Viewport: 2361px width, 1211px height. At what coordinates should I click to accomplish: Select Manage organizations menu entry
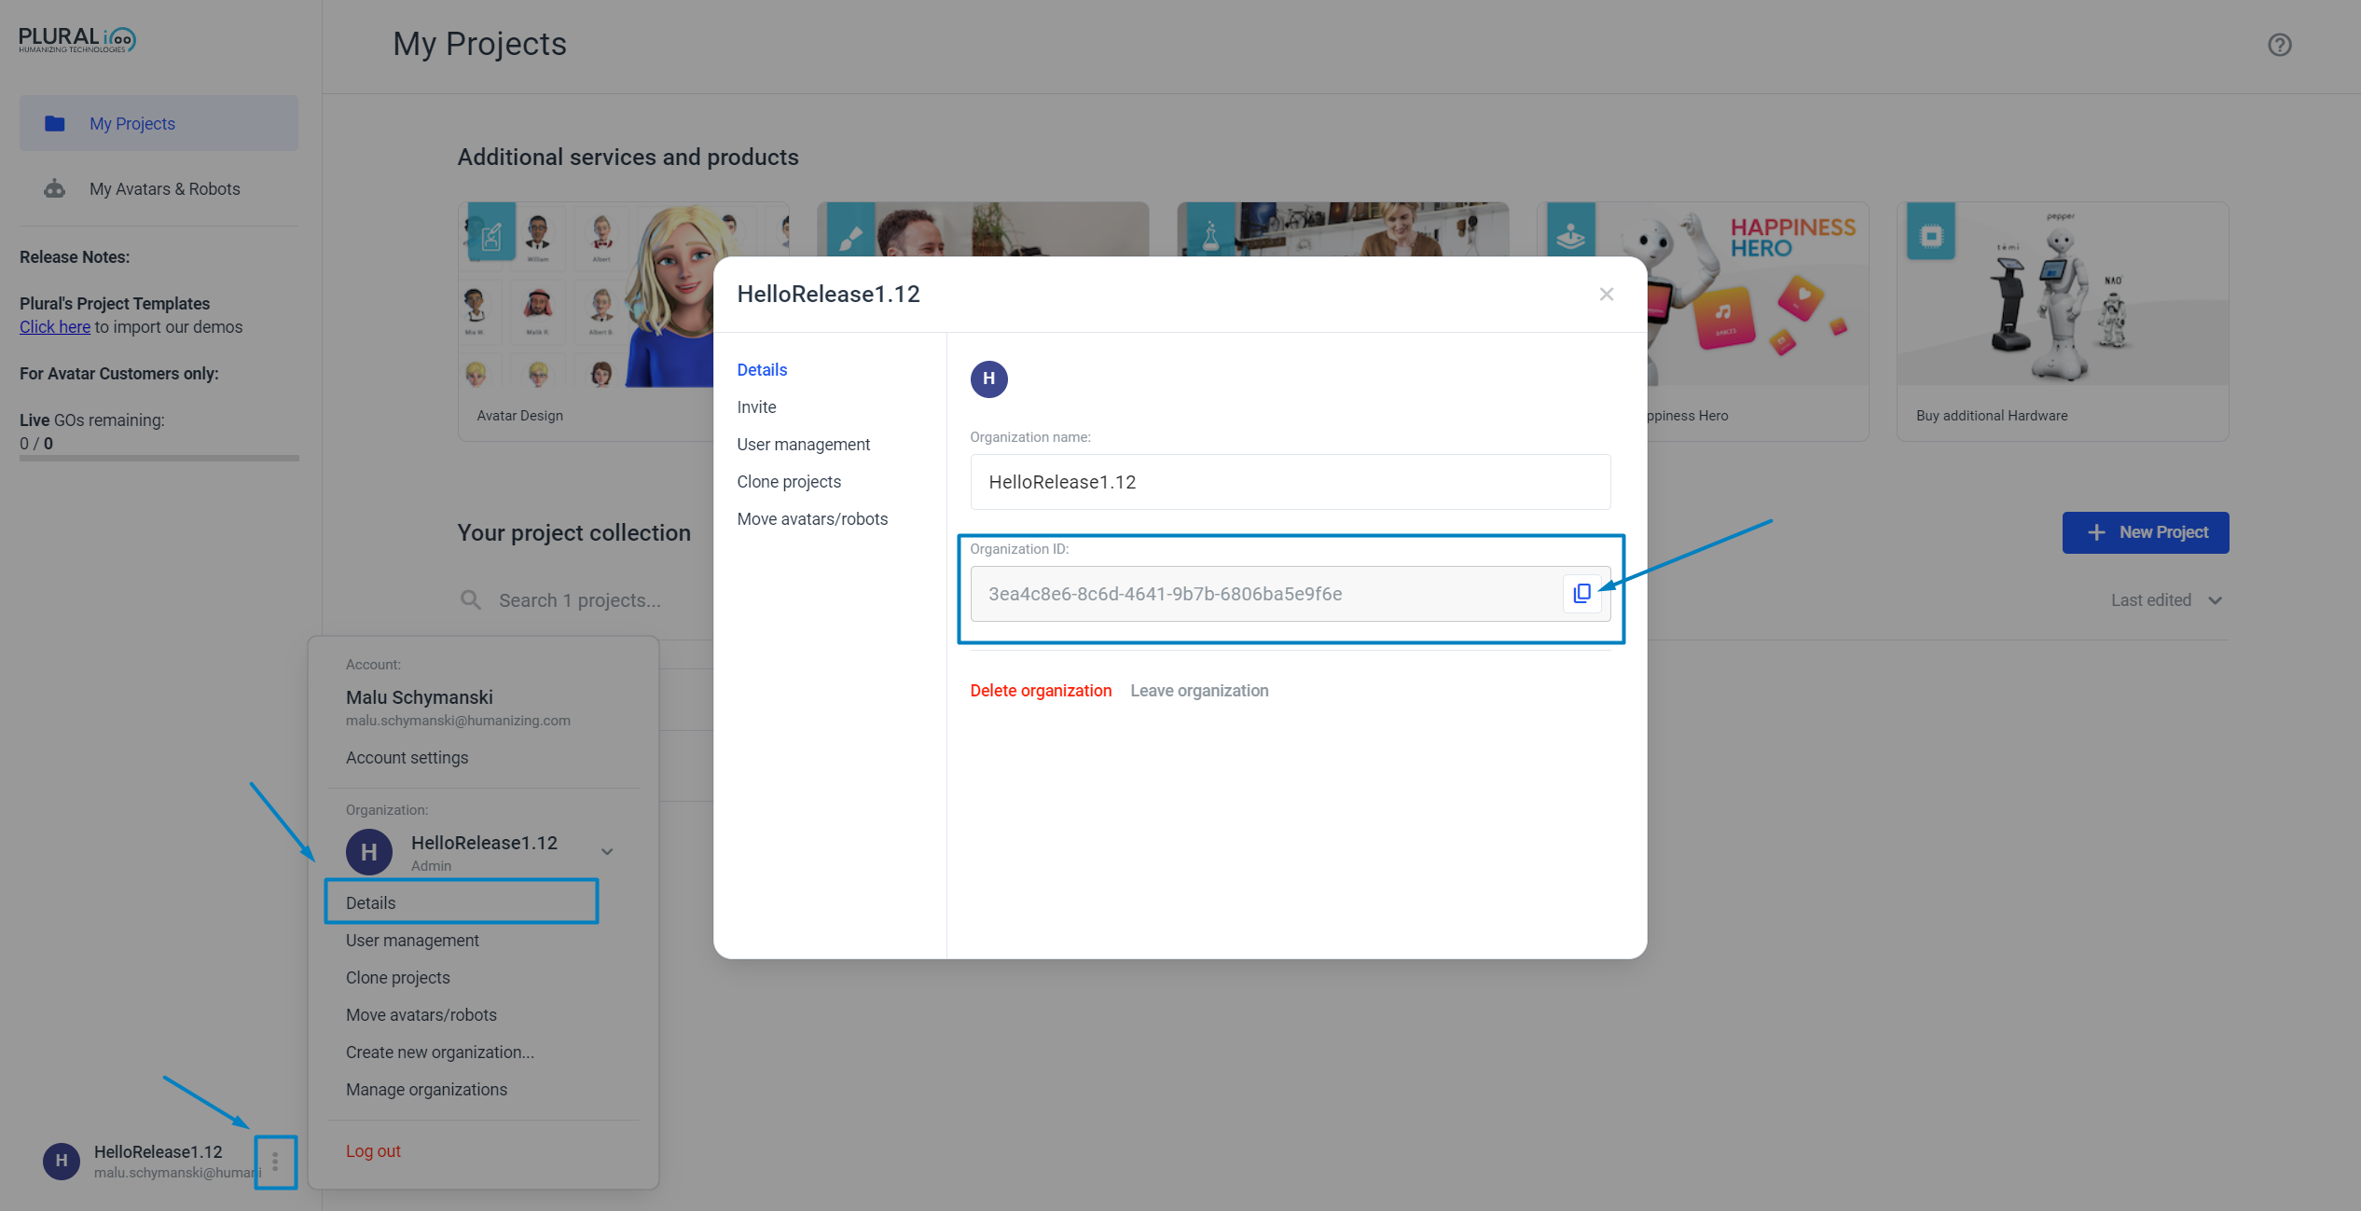pos(426,1090)
